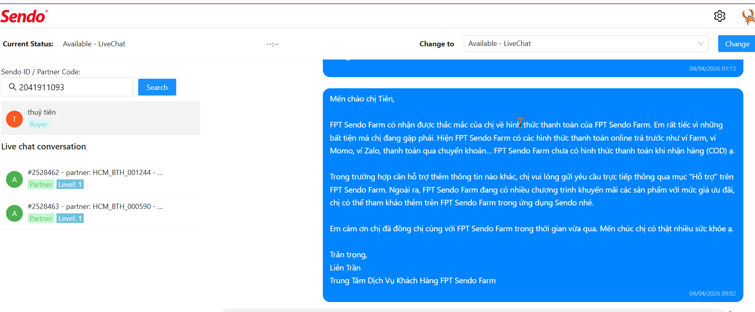The height and width of the screenshot is (312, 755).
Task: Open status dropdown chevron arrow
Action: tap(701, 44)
